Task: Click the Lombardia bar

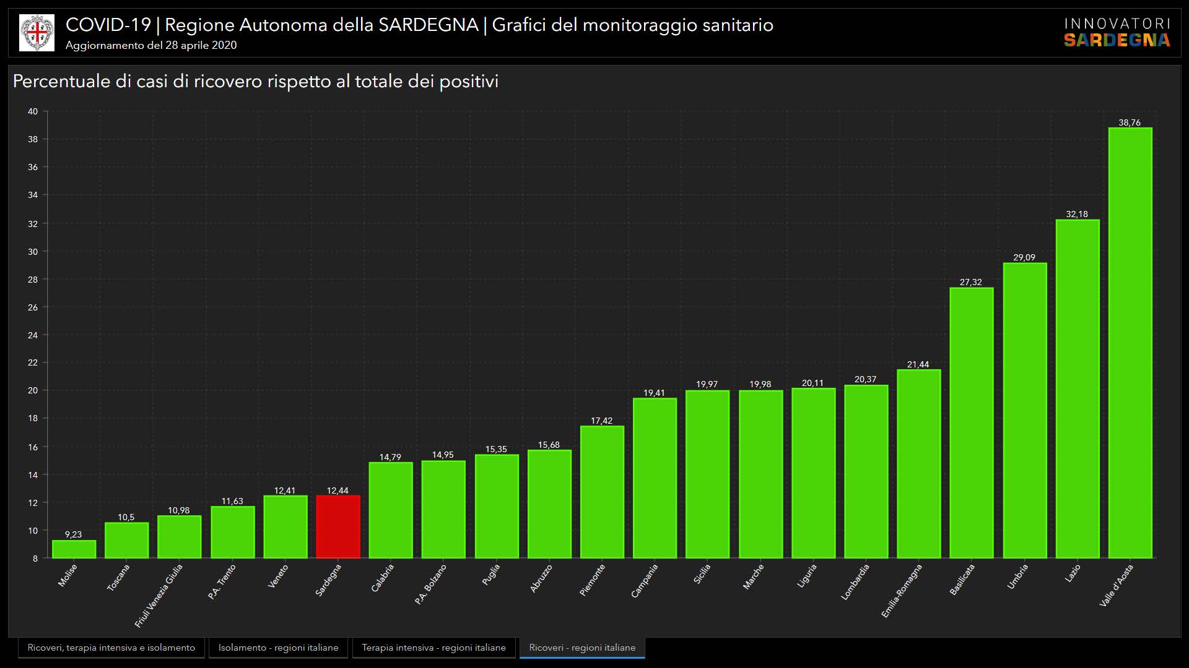Action: pos(866,471)
